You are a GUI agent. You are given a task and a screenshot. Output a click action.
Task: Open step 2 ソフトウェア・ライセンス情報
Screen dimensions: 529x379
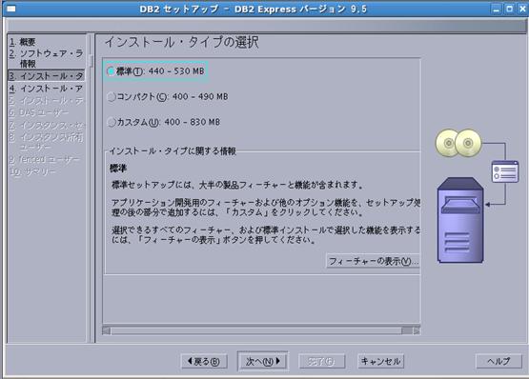coord(46,58)
